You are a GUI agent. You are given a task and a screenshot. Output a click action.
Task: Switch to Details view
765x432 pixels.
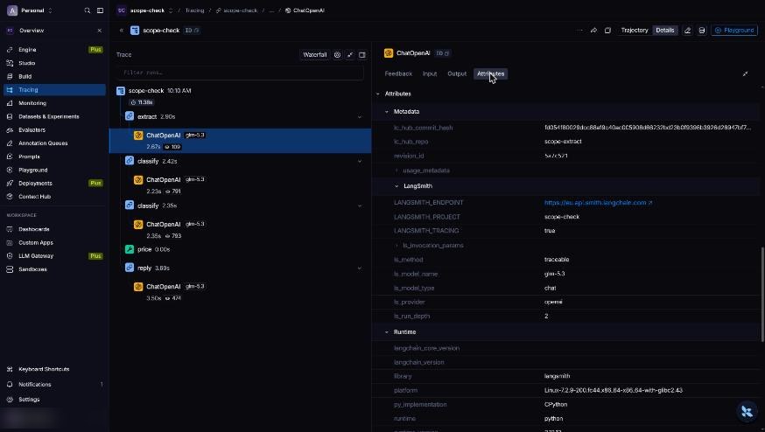665,31
